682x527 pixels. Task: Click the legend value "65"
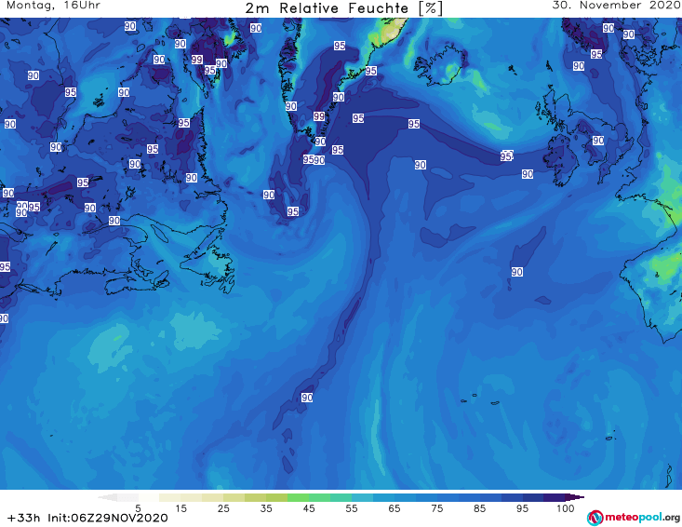(x=394, y=508)
